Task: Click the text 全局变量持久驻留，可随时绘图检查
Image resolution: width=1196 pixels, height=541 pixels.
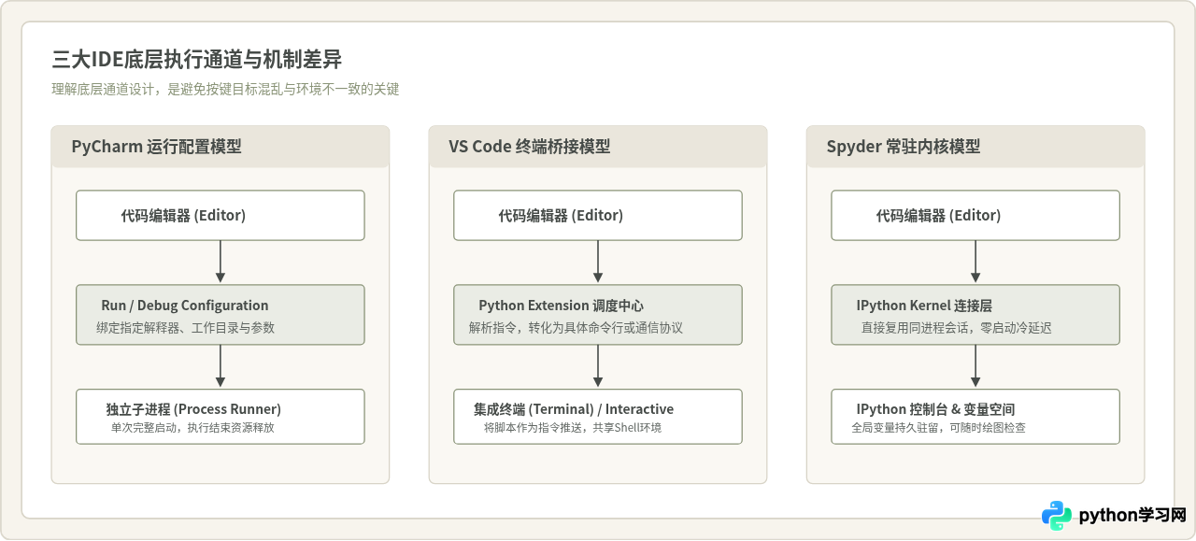Action: point(939,428)
